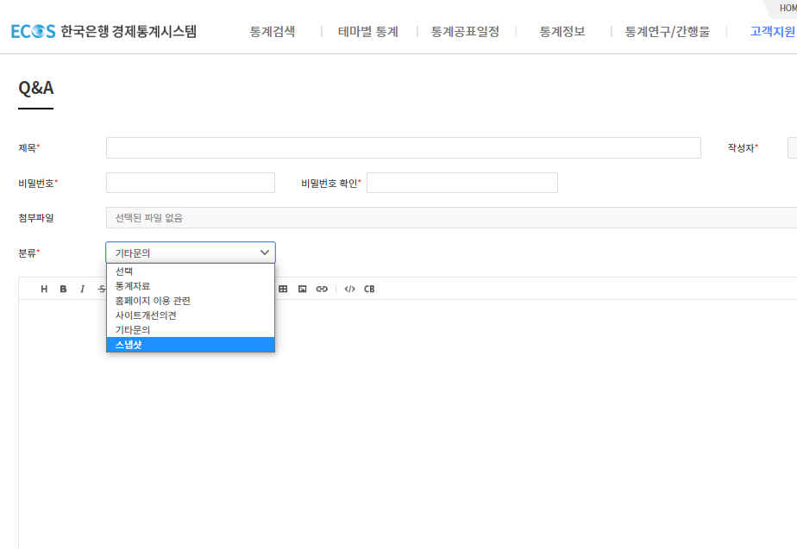The height and width of the screenshot is (549, 797).
Task: Toggle italic formatting in editor toolbar
Action: [x=82, y=289]
